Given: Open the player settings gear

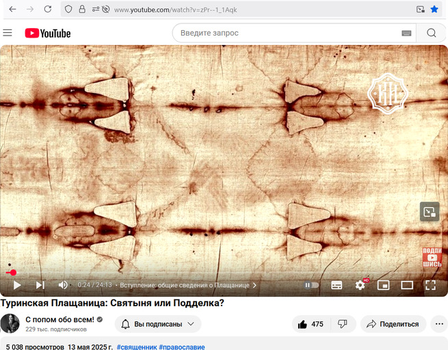Looking at the screenshot, I should click(x=360, y=285).
